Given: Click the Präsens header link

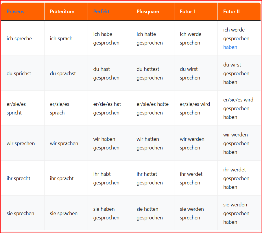Looking at the screenshot, I should [x=15, y=12].
